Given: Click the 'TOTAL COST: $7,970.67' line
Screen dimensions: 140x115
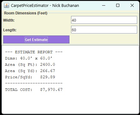Looking at the screenshot, I should [34, 90].
